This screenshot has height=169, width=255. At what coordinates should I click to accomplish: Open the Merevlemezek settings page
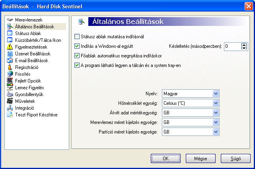pos(29,20)
